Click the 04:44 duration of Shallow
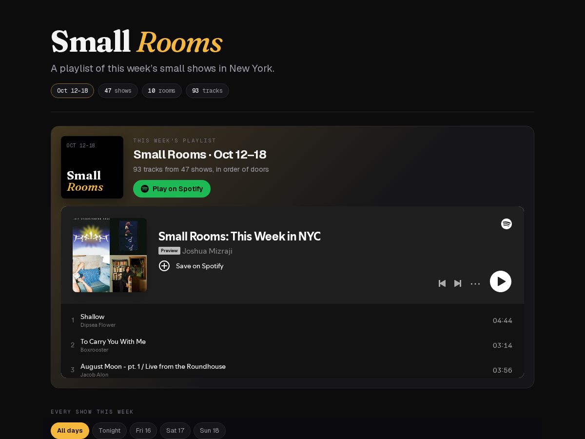This screenshot has height=439, width=585. 502,320
